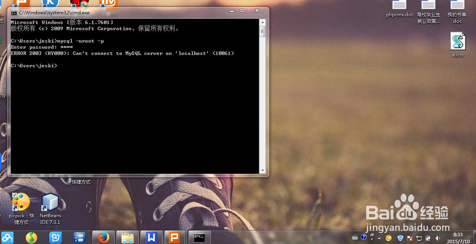
Task: Launch QQ Music from the taskbar
Action: point(31,238)
